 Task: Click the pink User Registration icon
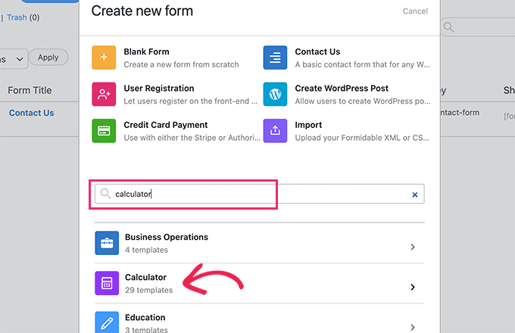105,95
